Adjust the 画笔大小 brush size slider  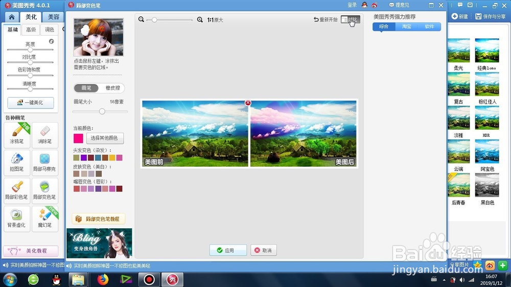[x=100, y=111]
